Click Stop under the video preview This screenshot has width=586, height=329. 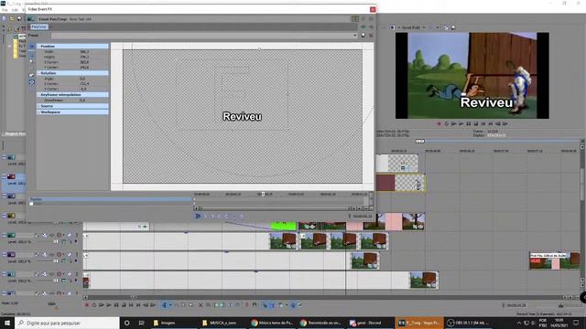tap(476, 124)
